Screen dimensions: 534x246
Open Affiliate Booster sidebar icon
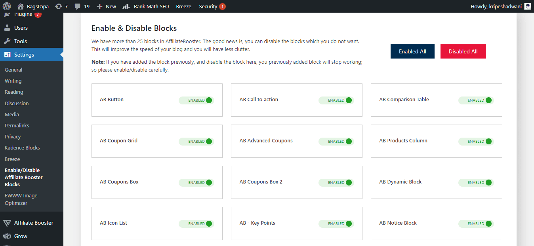click(x=7, y=223)
